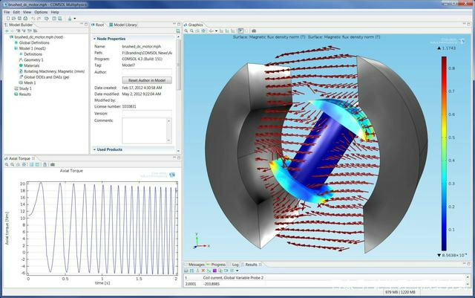The height and width of the screenshot is (298, 475).
Task: Select Rotating Machinery, Magnetic (rmm) node
Action: coord(54,71)
